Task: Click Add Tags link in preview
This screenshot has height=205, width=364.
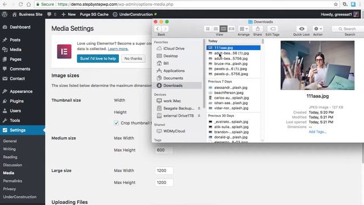Action: [x=317, y=132]
